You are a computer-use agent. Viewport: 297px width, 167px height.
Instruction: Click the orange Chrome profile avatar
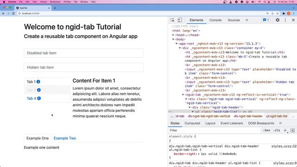tap(289, 13)
